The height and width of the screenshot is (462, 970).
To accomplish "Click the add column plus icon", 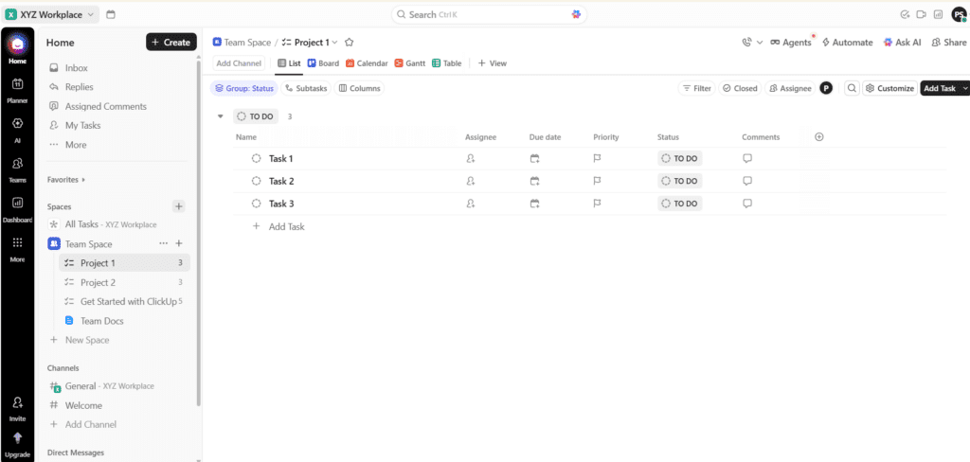I will (x=819, y=137).
